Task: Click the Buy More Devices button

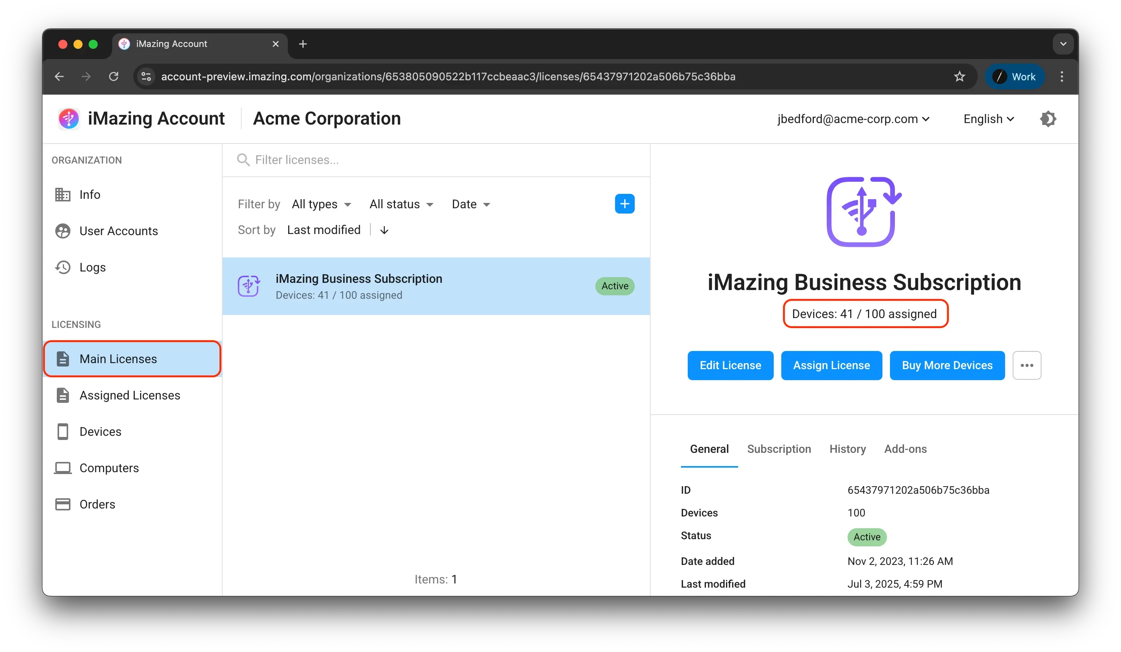Action: (x=947, y=365)
